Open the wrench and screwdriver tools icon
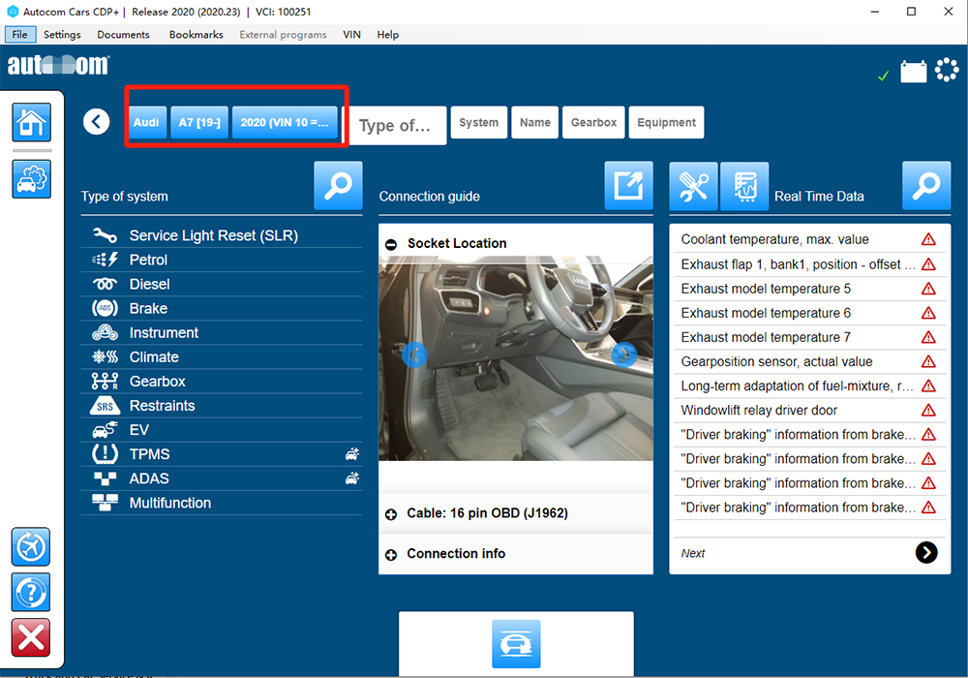Image resolution: width=968 pixels, height=678 pixels. (x=693, y=187)
